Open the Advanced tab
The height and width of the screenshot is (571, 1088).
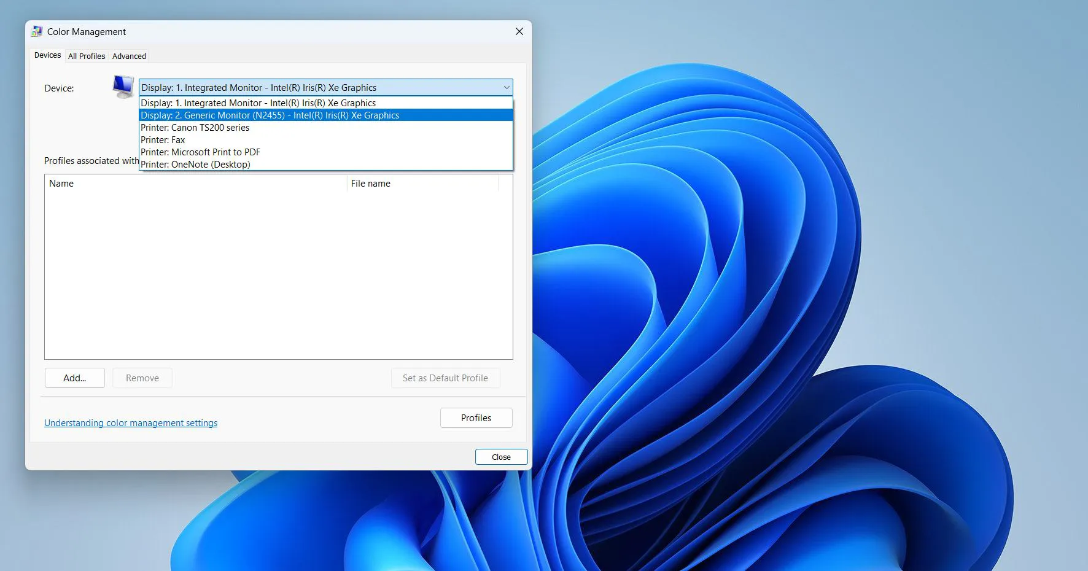[x=129, y=56]
